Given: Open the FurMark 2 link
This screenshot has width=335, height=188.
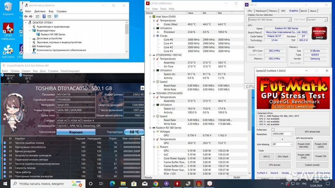Looking at the screenshot, I should pos(262,173).
